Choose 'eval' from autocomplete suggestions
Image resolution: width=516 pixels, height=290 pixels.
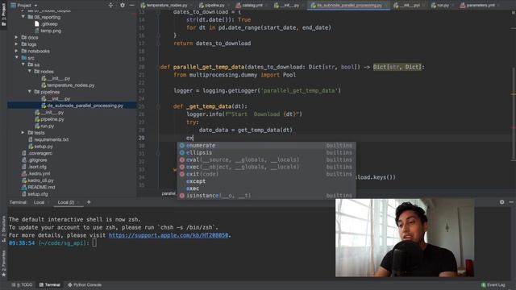pyautogui.click(x=266, y=159)
